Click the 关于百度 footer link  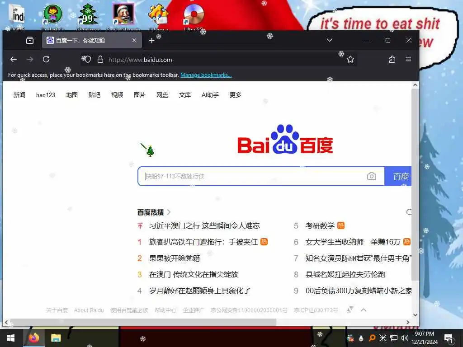(x=57, y=310)
